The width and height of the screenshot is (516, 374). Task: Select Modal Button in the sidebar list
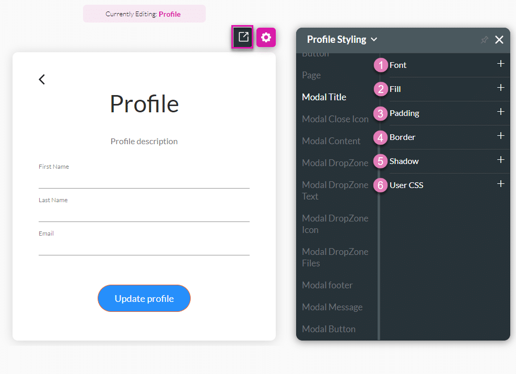(329, 329)
